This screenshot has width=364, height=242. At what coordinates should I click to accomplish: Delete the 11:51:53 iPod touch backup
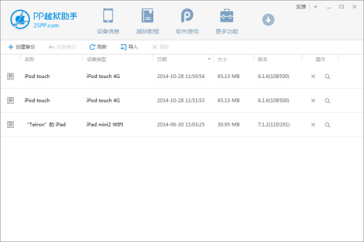click(x=313, y=100)
